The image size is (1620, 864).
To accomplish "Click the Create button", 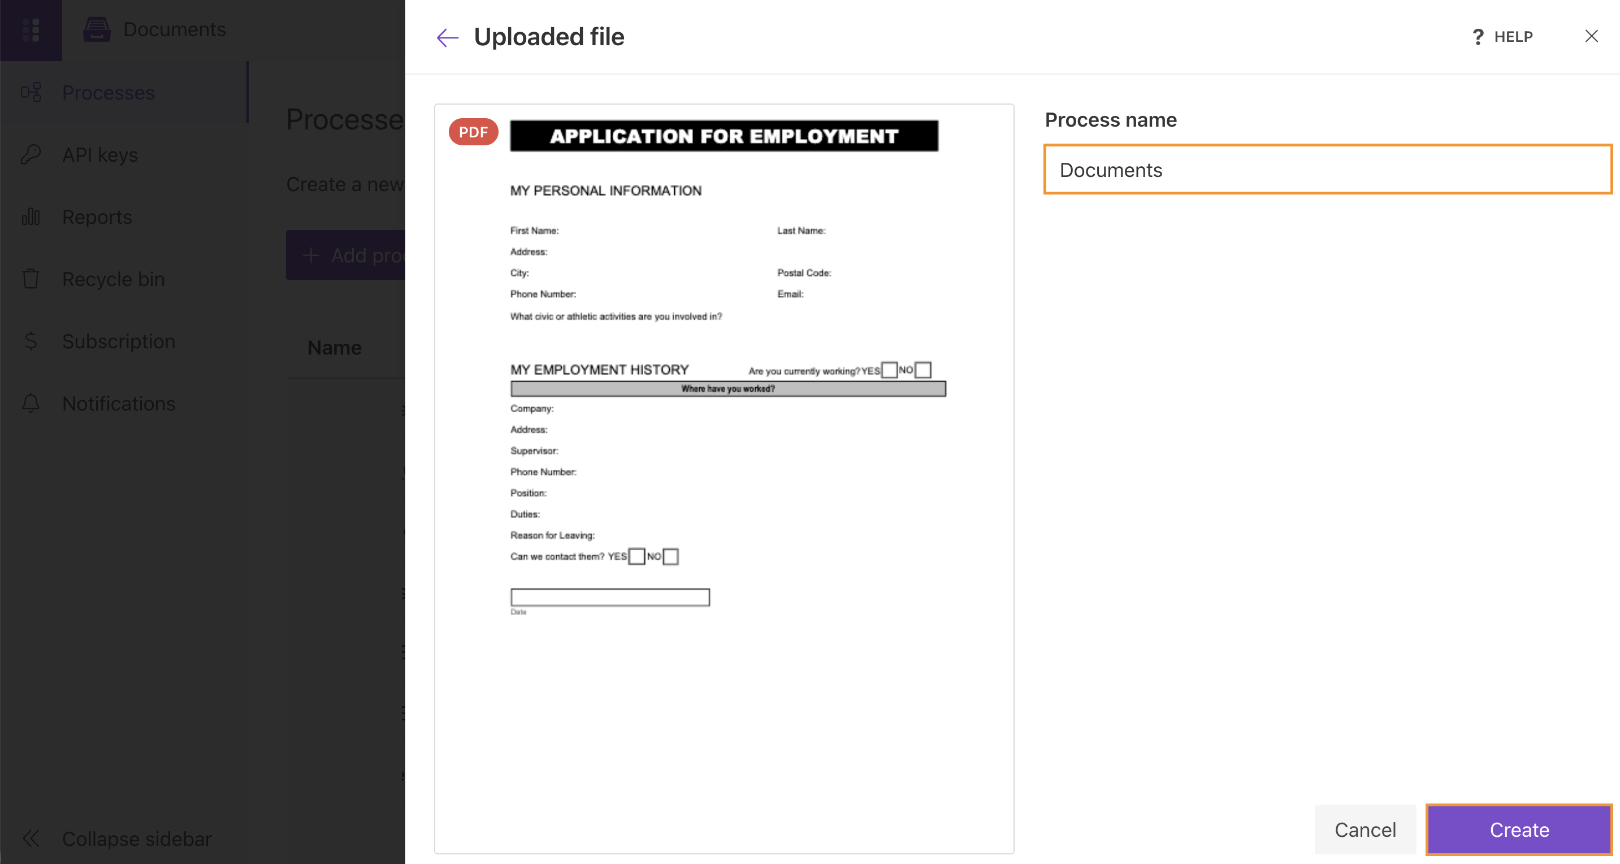I will (x=1519, y=830).
